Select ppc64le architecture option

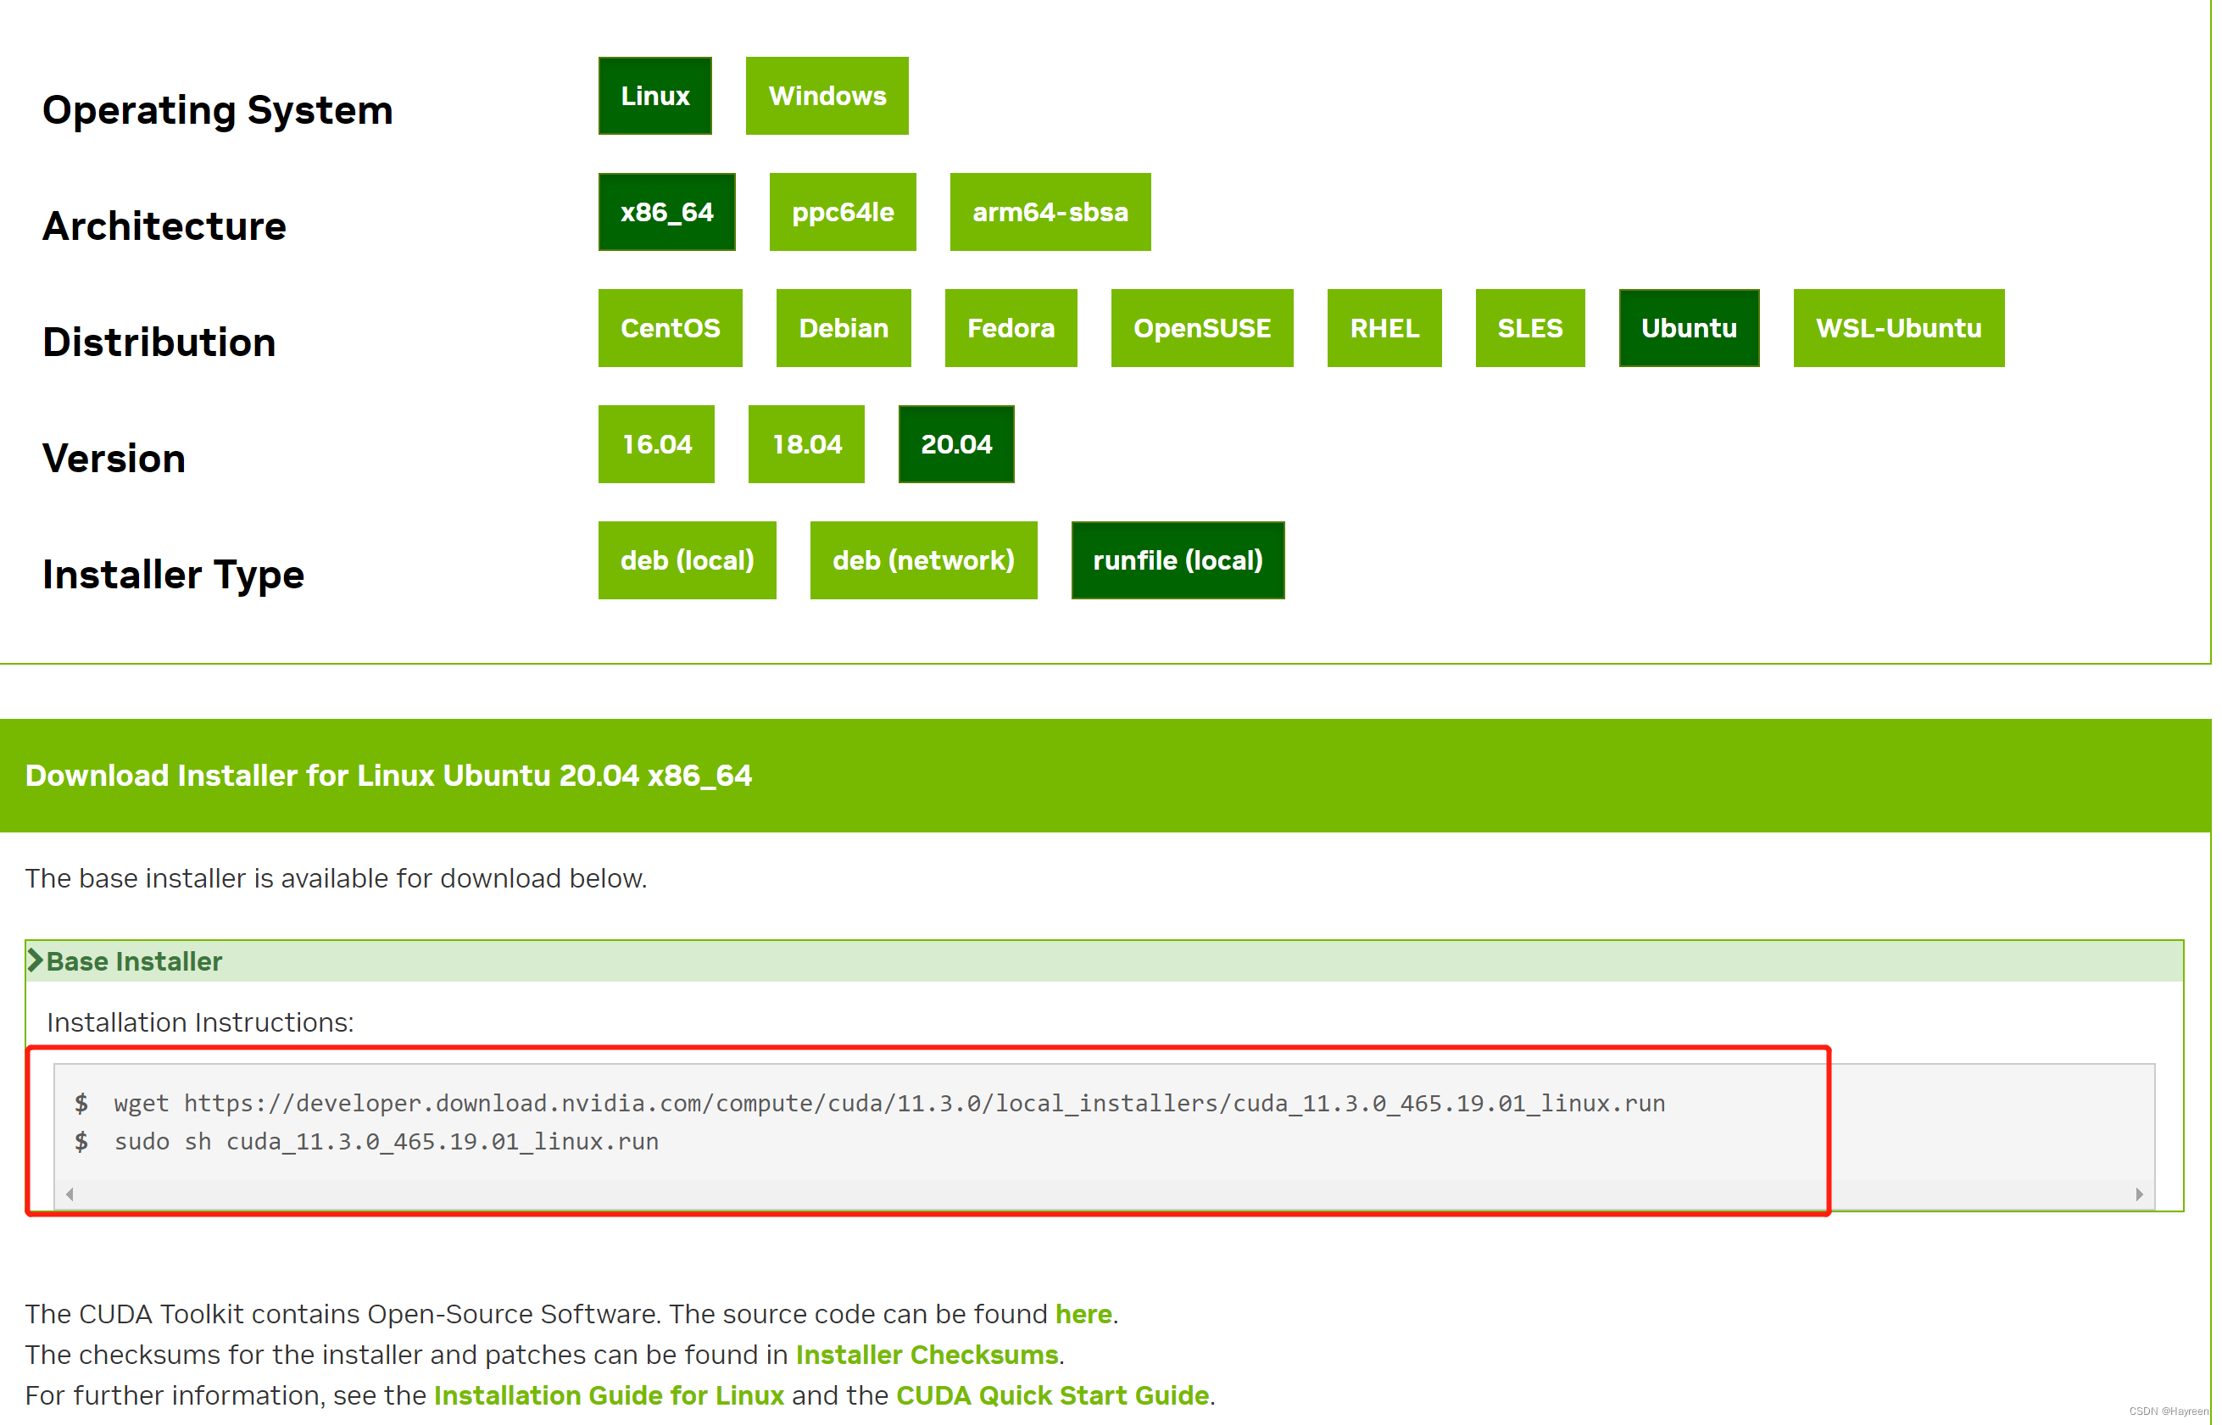839,212
